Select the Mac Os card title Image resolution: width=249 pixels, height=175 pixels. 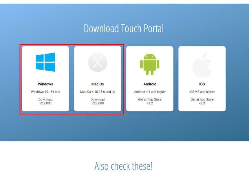click(x=98, y=84)
